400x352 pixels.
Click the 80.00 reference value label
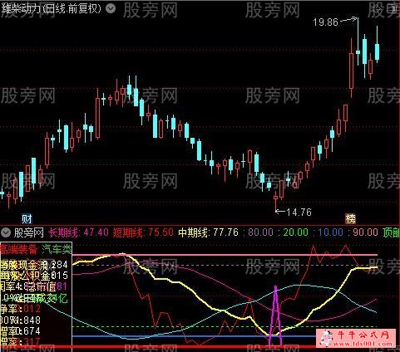coord(260,232)
